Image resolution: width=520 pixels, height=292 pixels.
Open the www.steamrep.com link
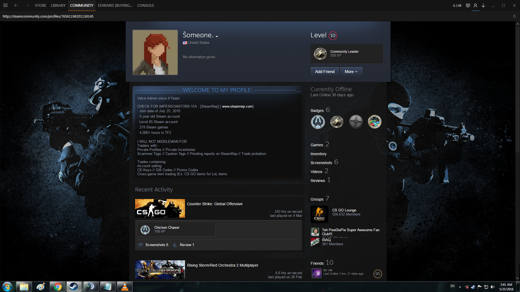(x=237, y=107)
